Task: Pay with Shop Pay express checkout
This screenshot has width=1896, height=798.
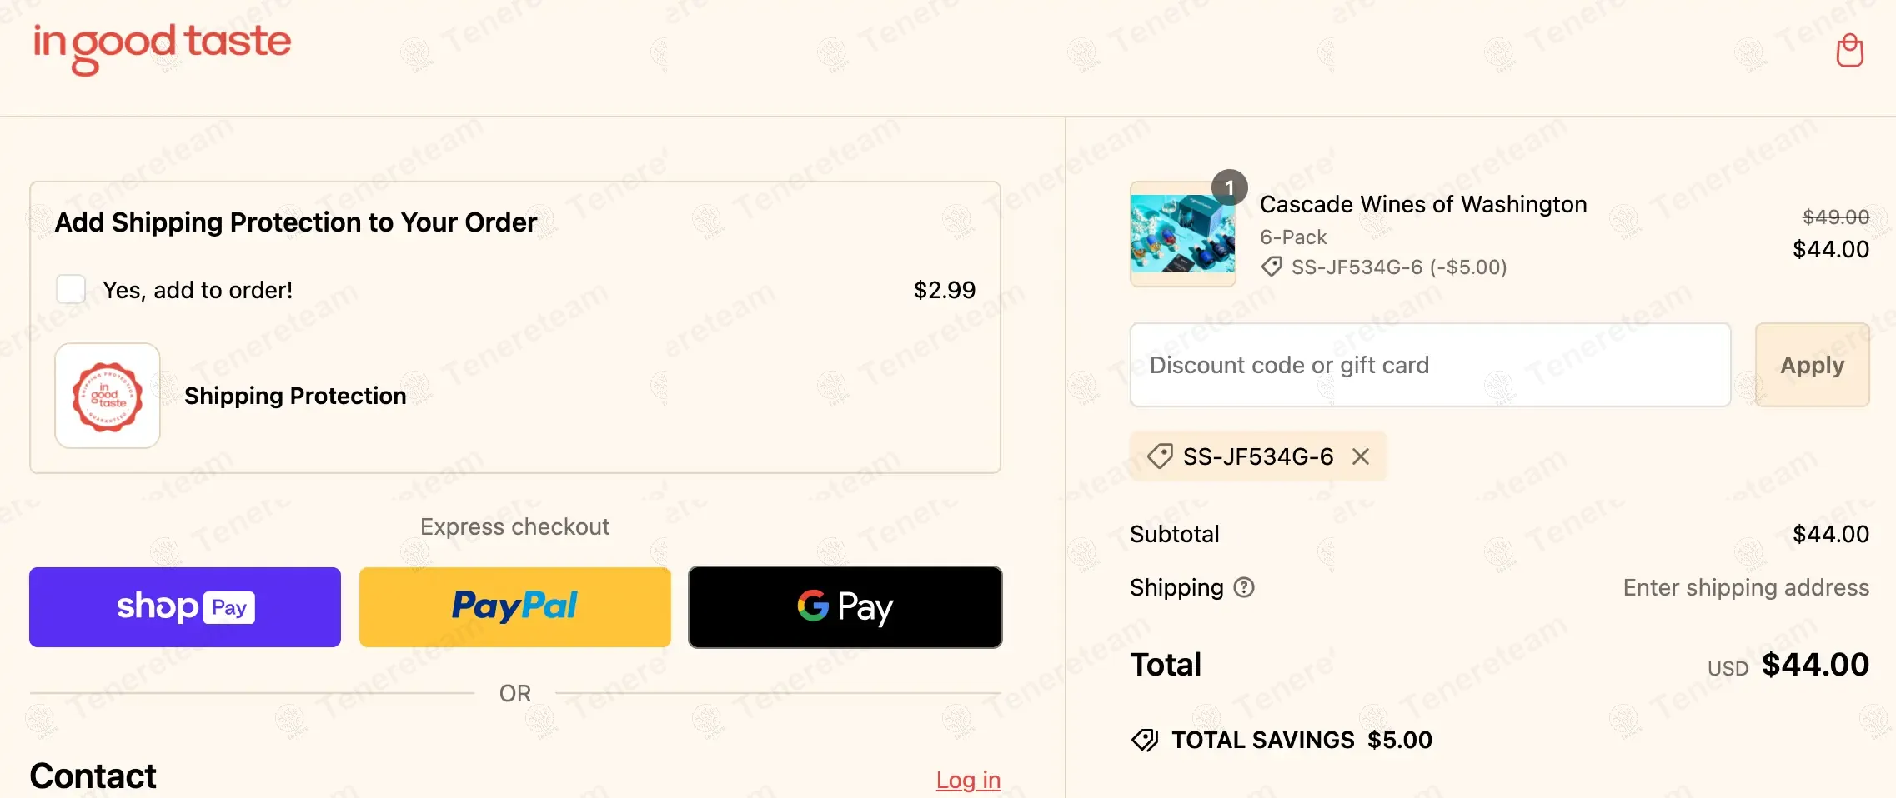Action: tap(185, 607)
